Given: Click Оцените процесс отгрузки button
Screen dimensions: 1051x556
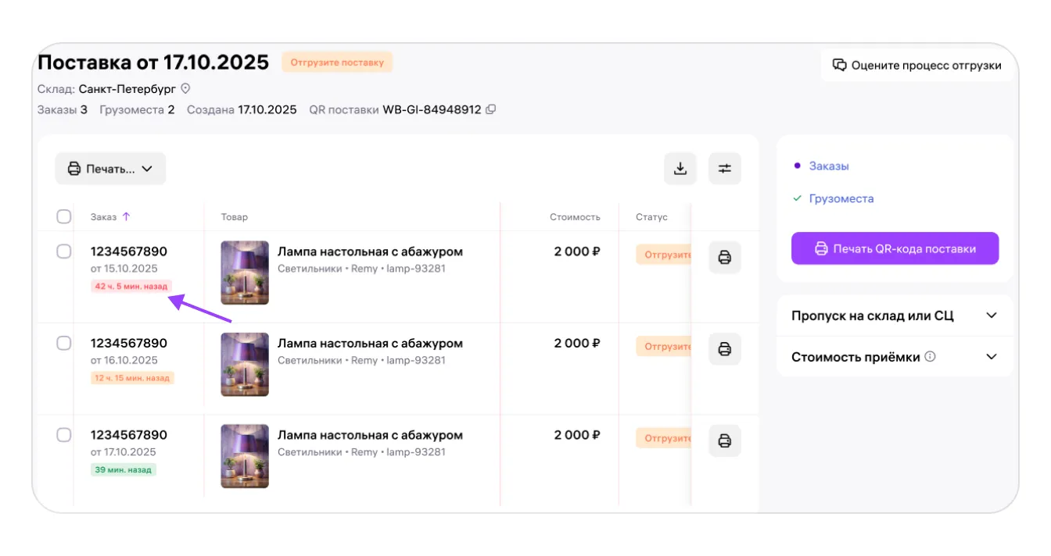Looking at the screenshot, I should pyautogui.click(x=916, y=66).
